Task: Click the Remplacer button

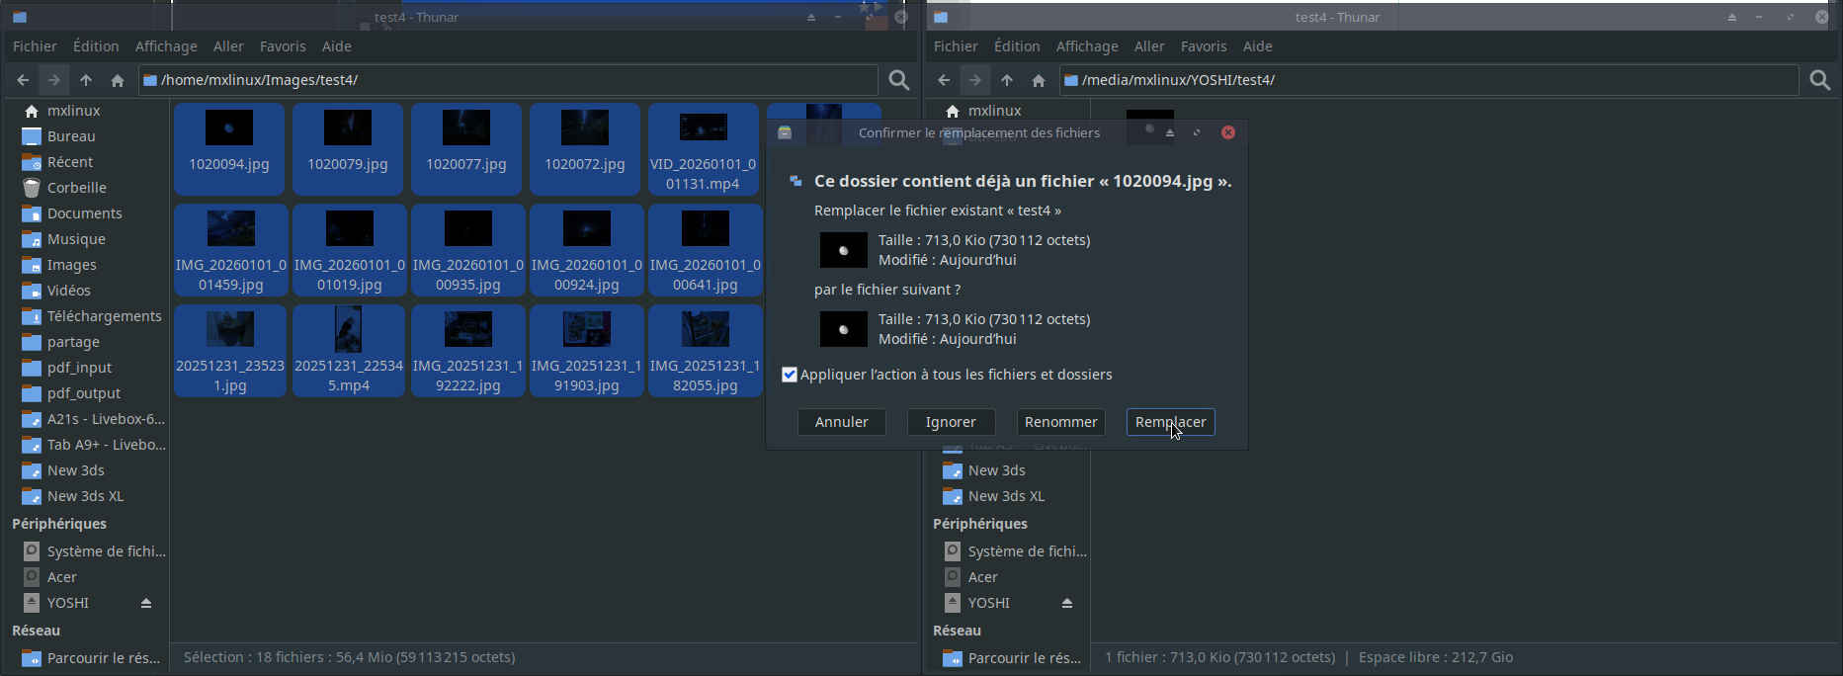Action: pyautogui.click(x=1170, y=422)
